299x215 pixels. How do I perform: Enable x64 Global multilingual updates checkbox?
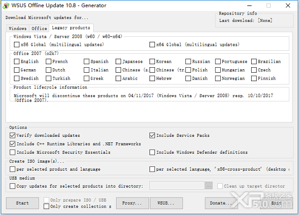tap(152, 45)
